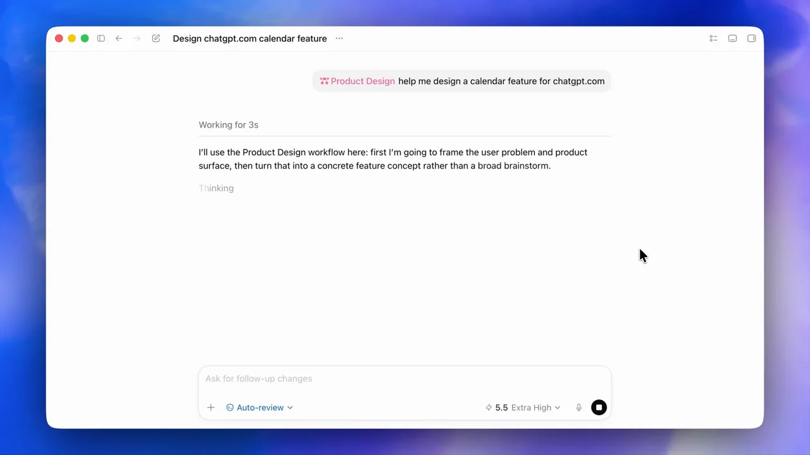Go back with the left arrow

click(x=119, y=39)
